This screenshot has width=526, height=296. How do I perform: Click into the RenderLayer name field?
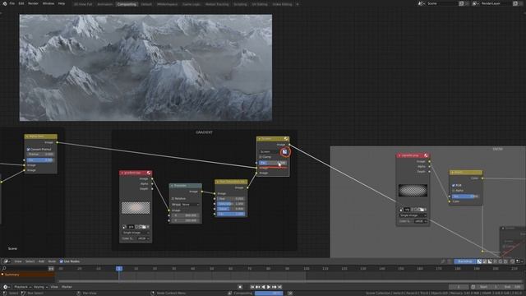496,3
